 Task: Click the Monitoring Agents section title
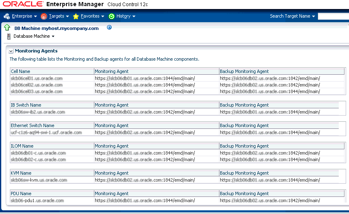coord(36,51)
